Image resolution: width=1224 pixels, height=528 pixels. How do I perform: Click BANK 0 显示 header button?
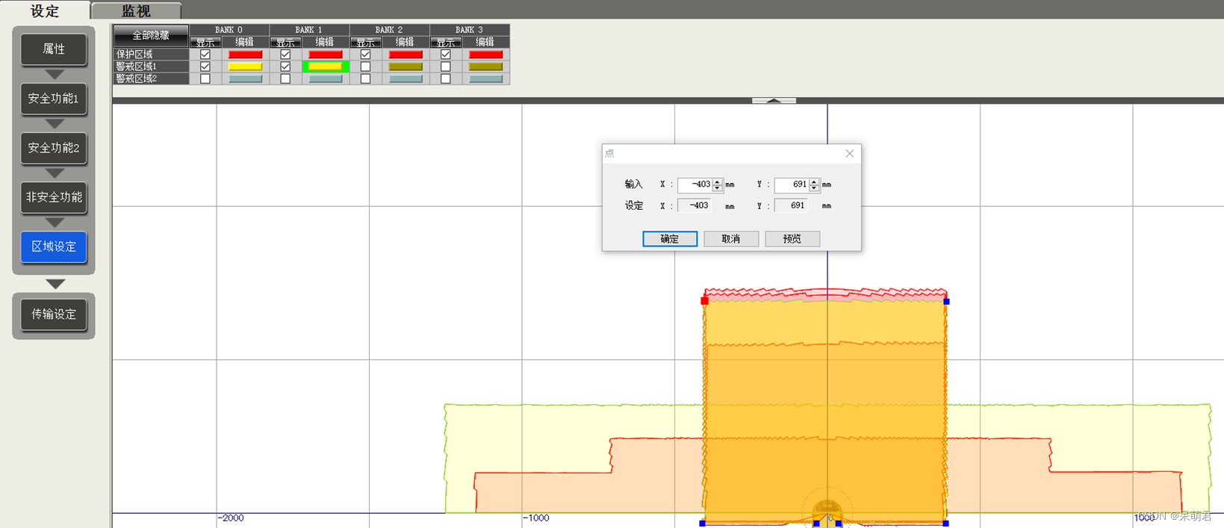point(205,43)
